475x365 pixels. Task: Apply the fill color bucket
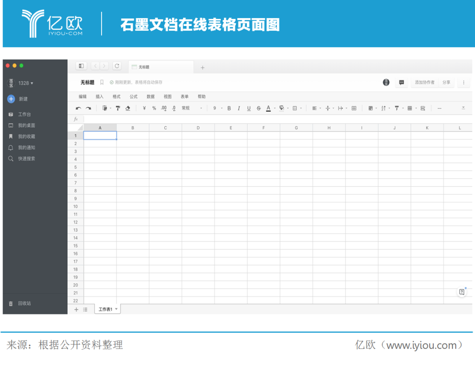(x=282, y=108)
